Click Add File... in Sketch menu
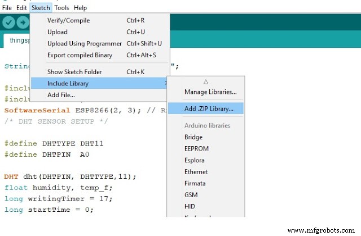The width and height of the screenshot is (361, 236). (x=61, y=95)
